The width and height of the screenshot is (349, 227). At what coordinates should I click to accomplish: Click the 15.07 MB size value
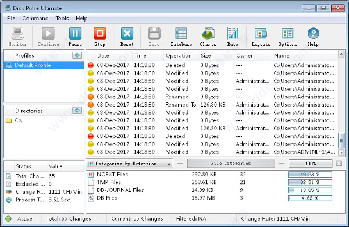pos(203,198)
